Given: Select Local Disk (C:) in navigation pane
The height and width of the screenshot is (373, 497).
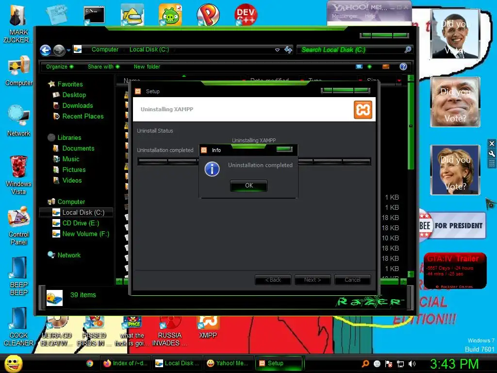Looking at the screenshot, I should (x=76, y=213).
